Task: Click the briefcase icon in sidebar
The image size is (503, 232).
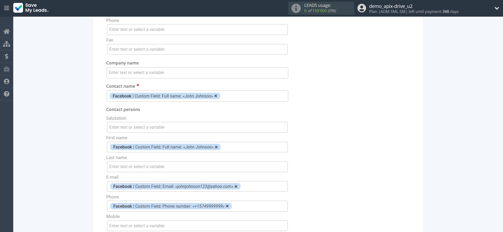Action: point(7,69)
